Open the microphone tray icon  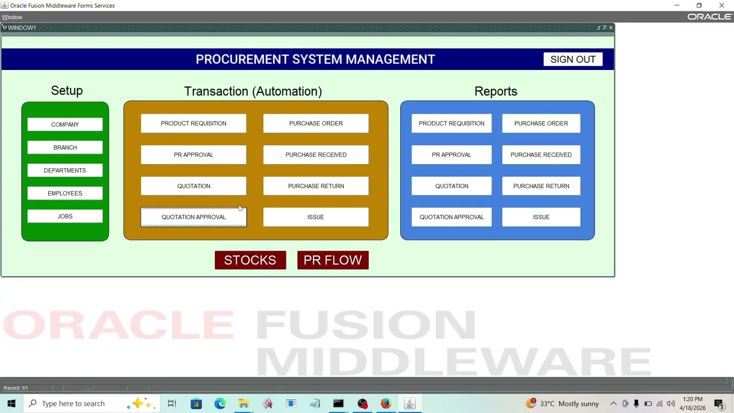pos(636,404)
